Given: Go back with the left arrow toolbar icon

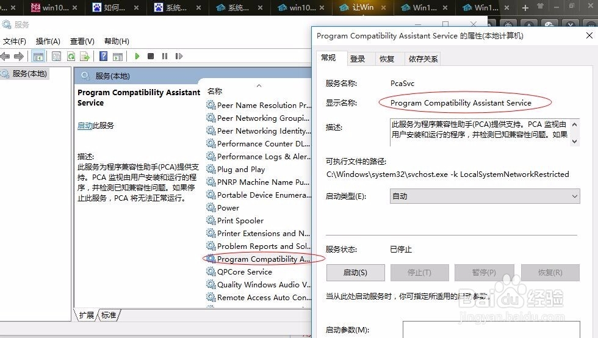Looking at the screenshot, I should click(5, 57).
